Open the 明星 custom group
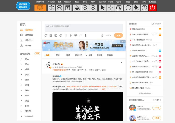Image resolution: width=175 pixels, height=123 pixels. 27,69
